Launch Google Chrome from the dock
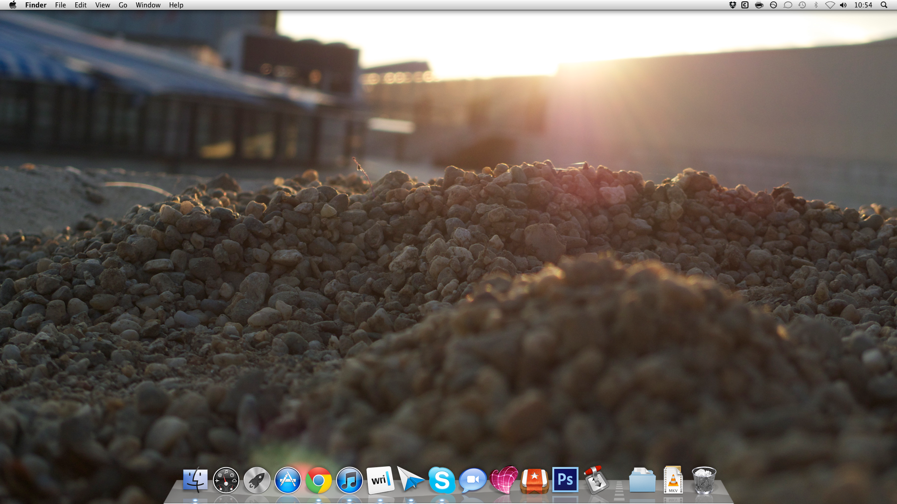Screen dimensions: 897x504 318,480
